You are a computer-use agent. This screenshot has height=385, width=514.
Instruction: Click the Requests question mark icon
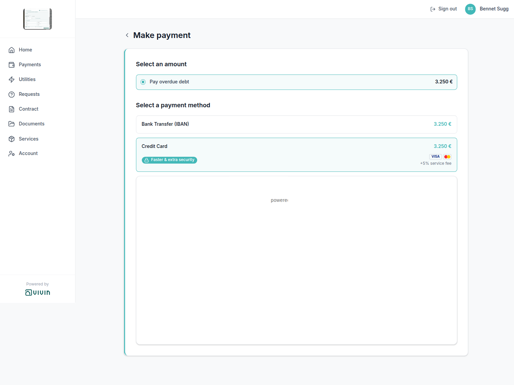click(11, 94)
